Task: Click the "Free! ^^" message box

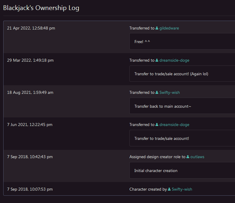Action: (182, 42)
